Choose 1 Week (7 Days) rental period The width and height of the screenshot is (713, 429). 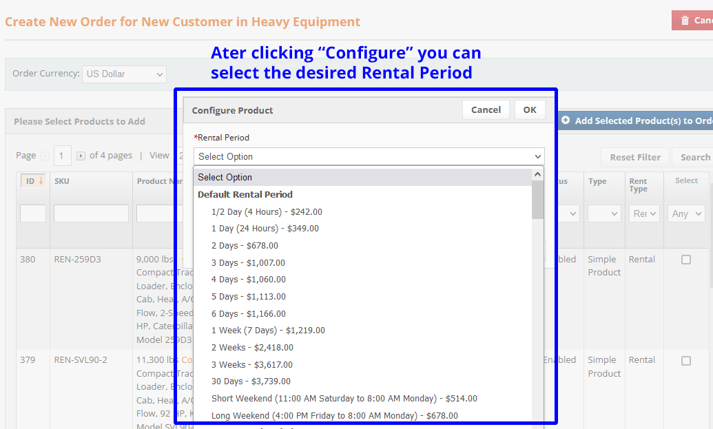(268, 331)
